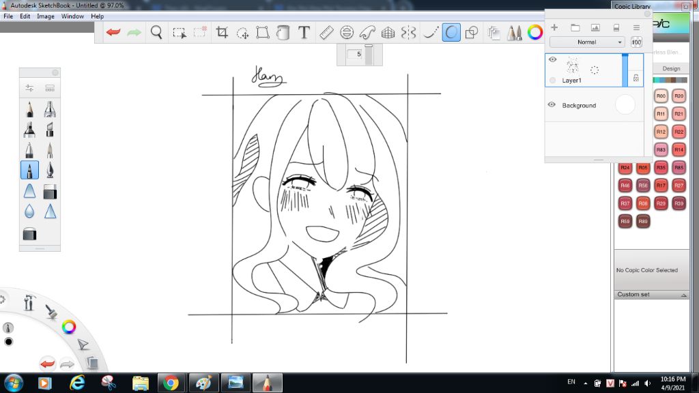
Task: Select the Distort transform tool
Action: (263, 32)
